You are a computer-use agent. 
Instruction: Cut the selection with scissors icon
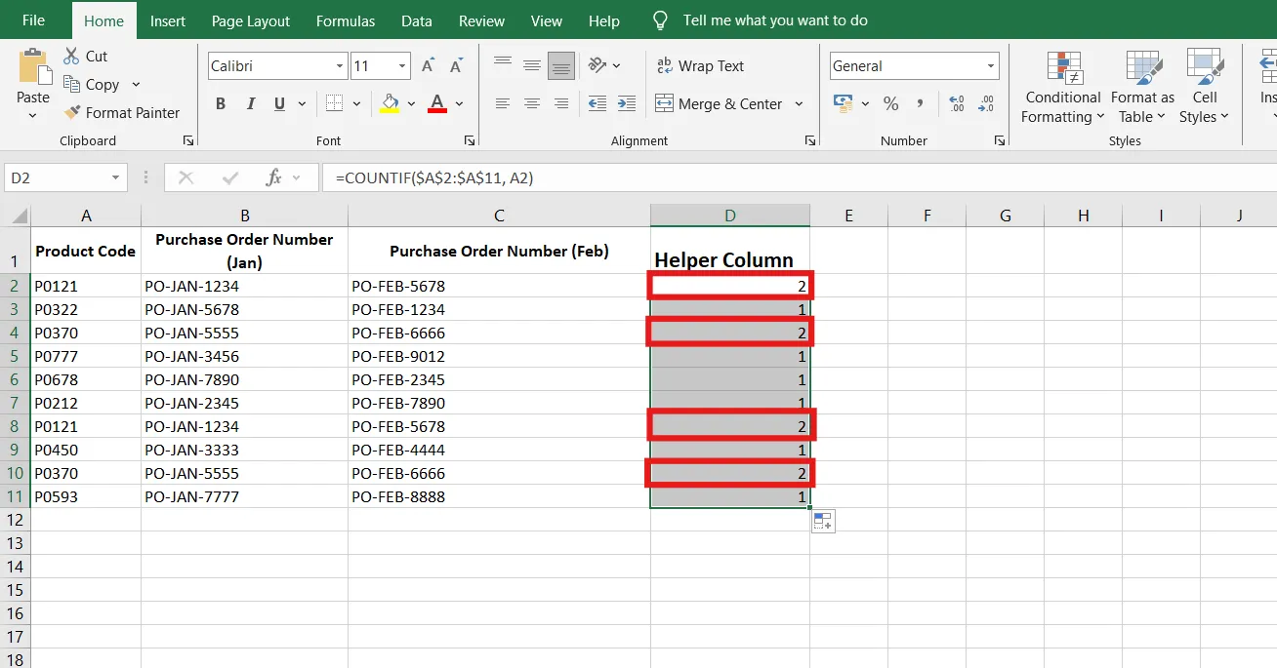click(72, 57)
